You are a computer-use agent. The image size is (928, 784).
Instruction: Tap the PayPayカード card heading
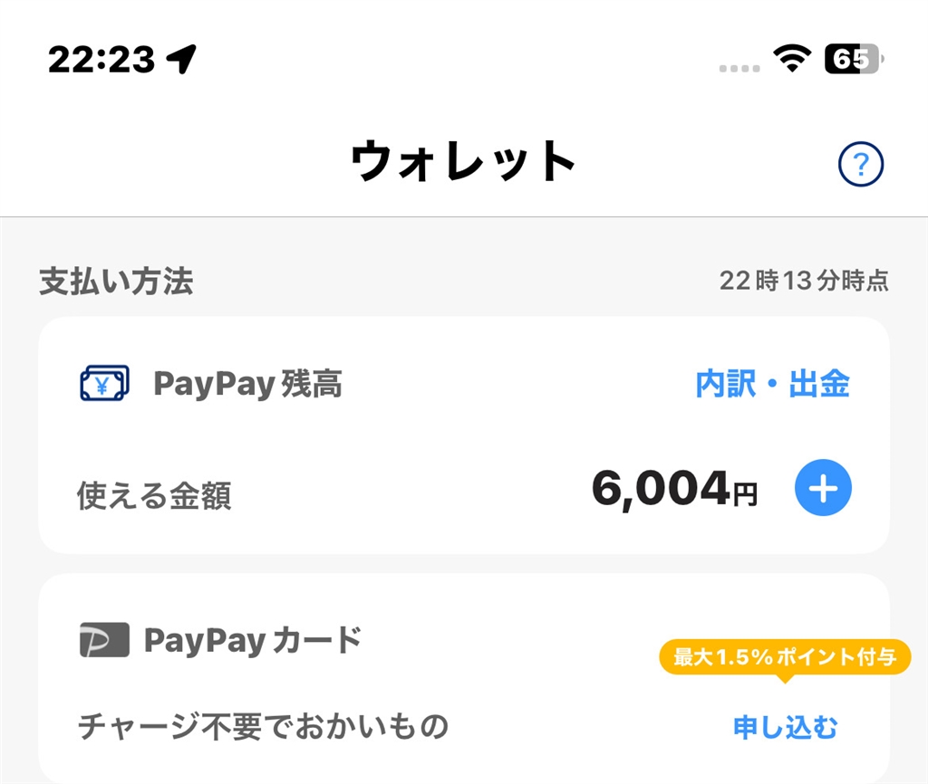click(x=253, y=641)
